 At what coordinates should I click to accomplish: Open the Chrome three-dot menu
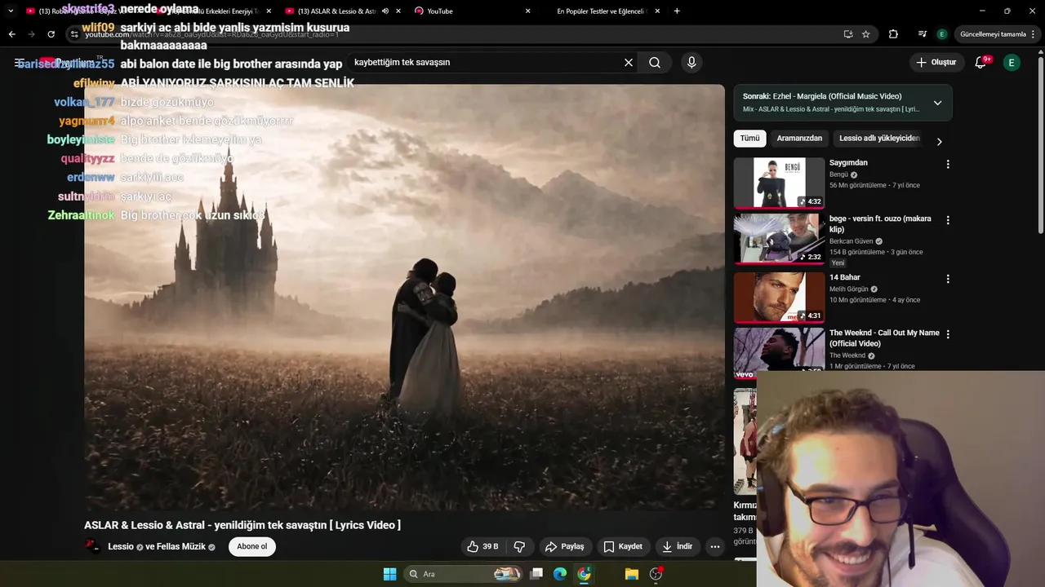[1034, 34]
